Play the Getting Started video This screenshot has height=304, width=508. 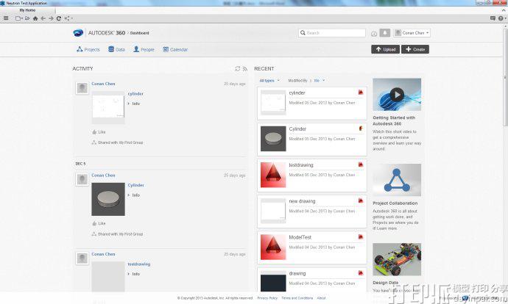tap(397, 95)
